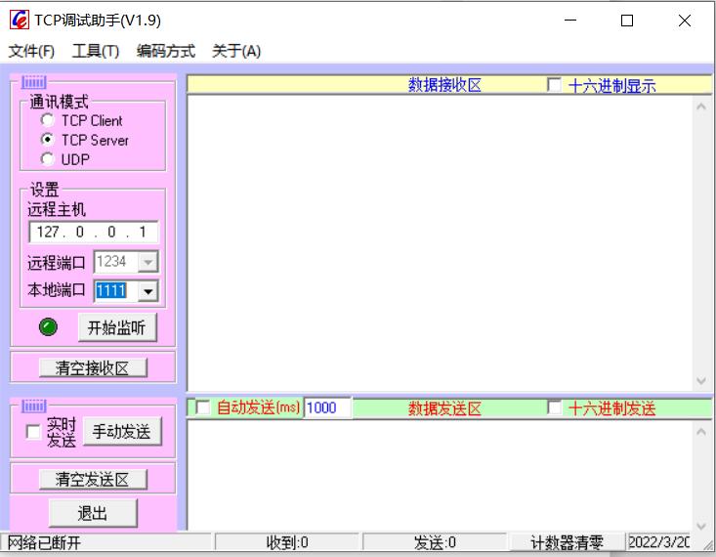Screen dimensions: 716x557
Task: Click the 2022/3/20 date in status bar
Action: (x=659, y=542)
